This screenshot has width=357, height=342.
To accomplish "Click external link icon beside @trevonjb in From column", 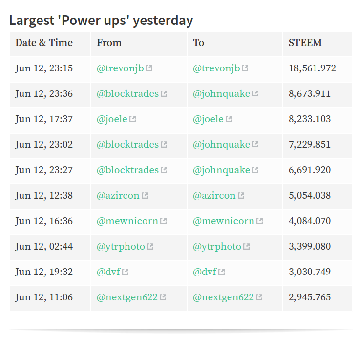I will pyautogui.click(x=149, y=68).
